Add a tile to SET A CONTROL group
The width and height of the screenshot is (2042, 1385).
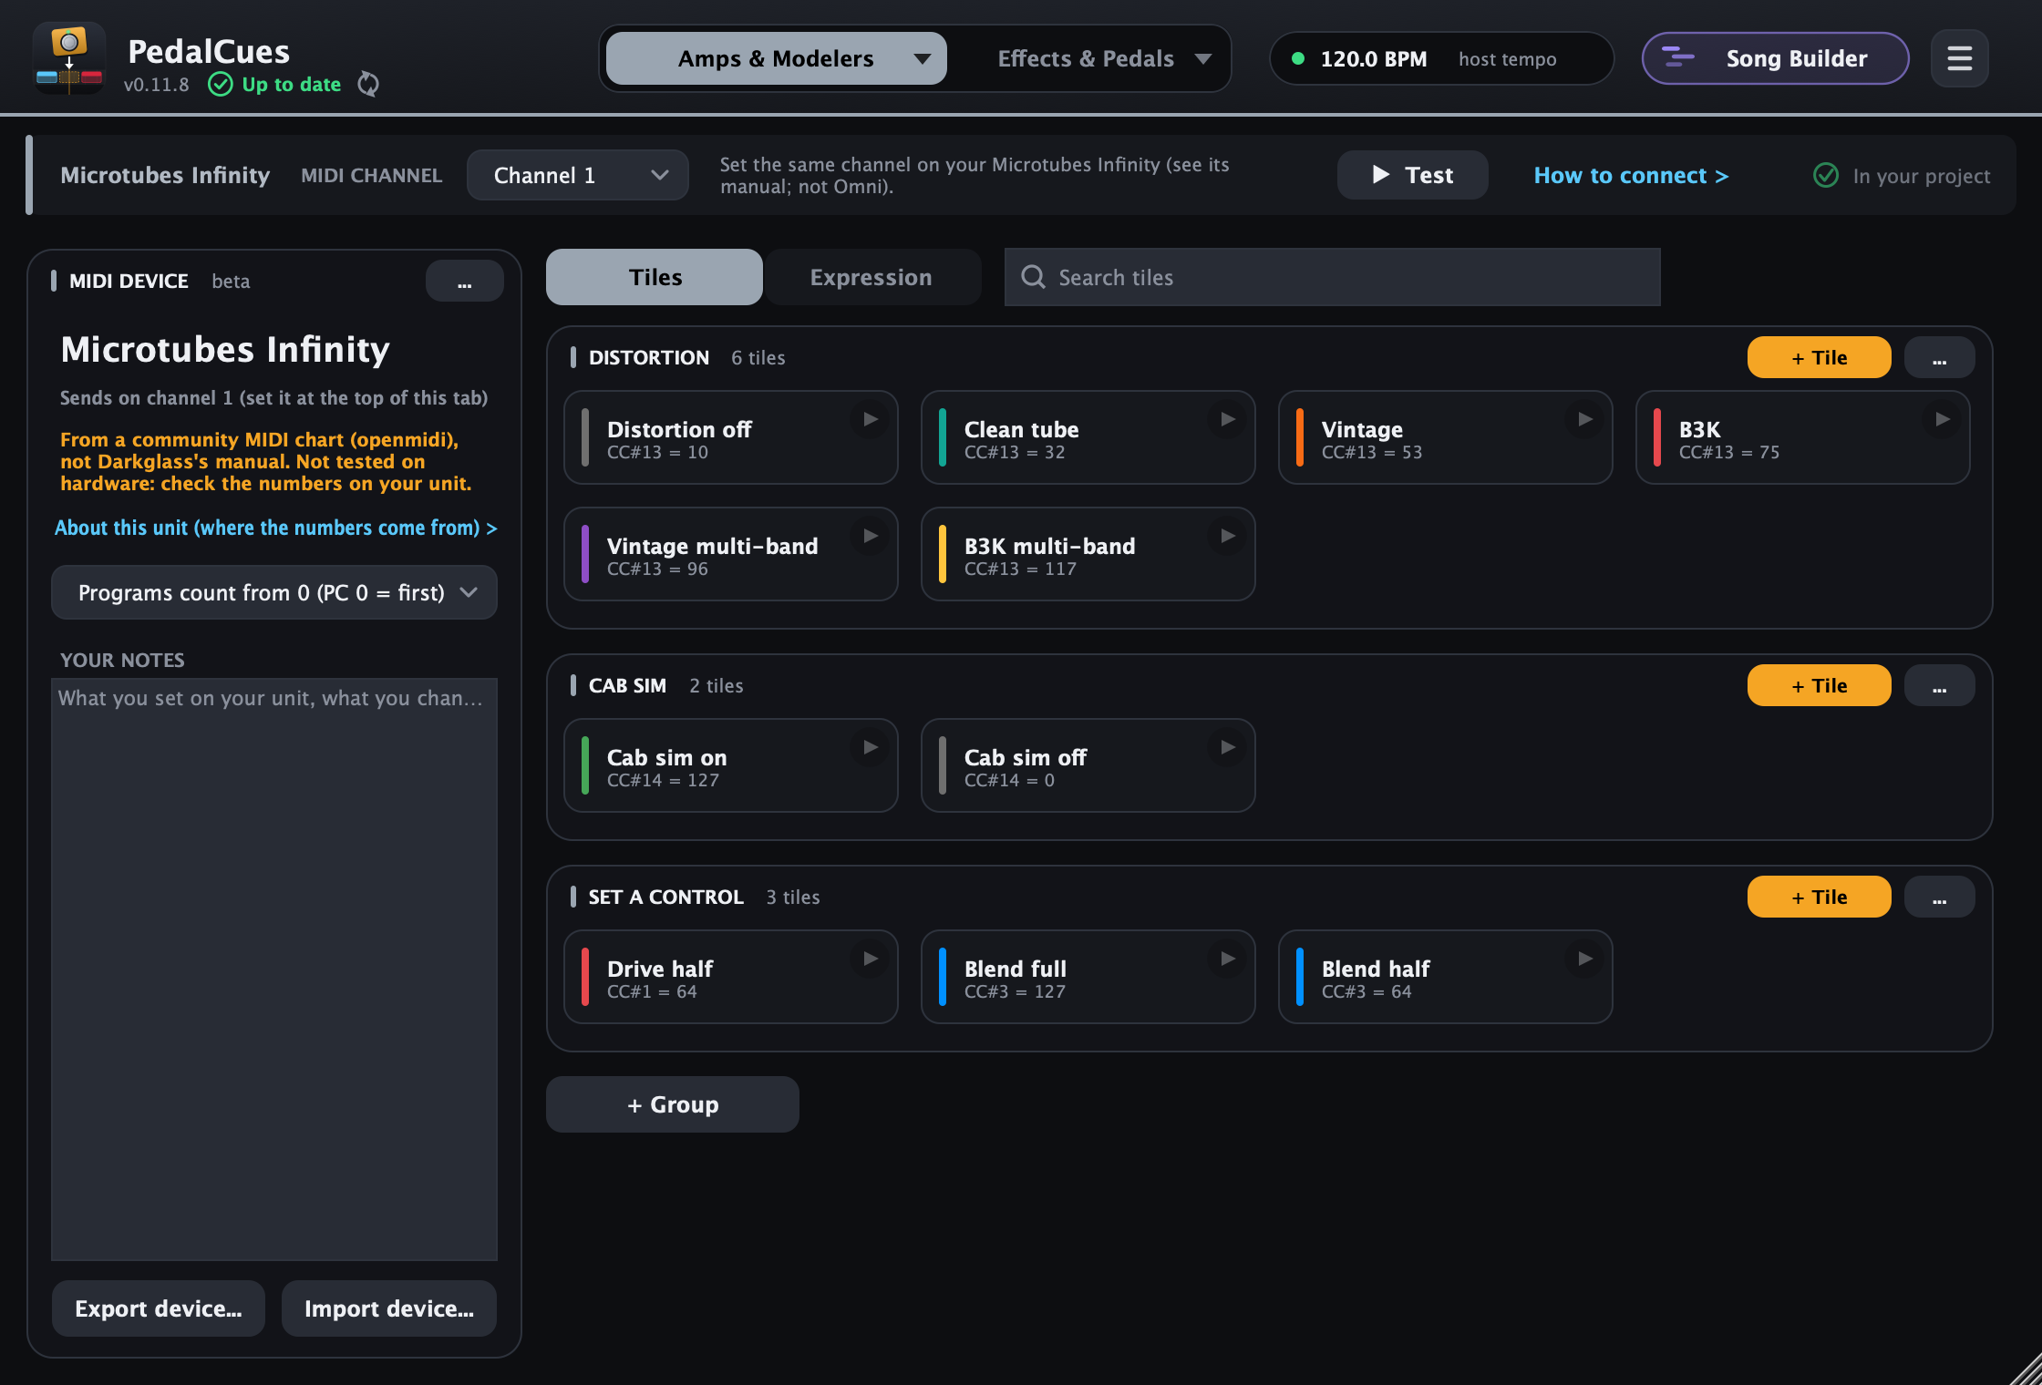click(x=1819, y=898)
